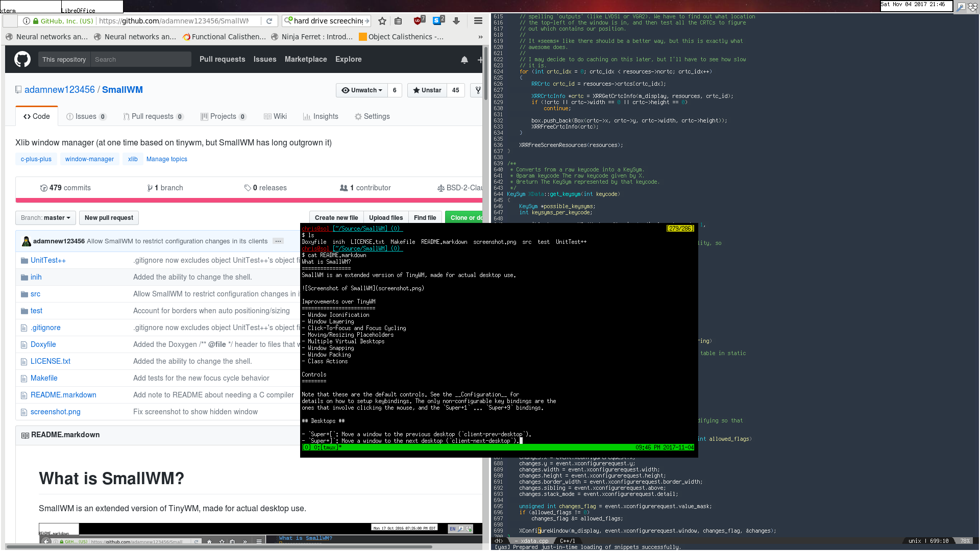Click the c-plus-plus topic tag

[36, 159]
